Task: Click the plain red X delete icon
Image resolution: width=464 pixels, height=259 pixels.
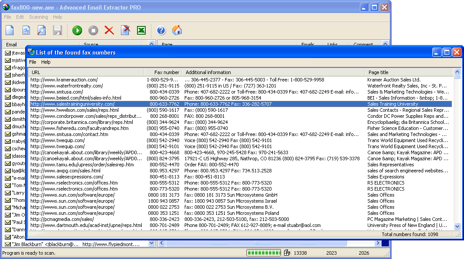Action: [x=109, y=30]
